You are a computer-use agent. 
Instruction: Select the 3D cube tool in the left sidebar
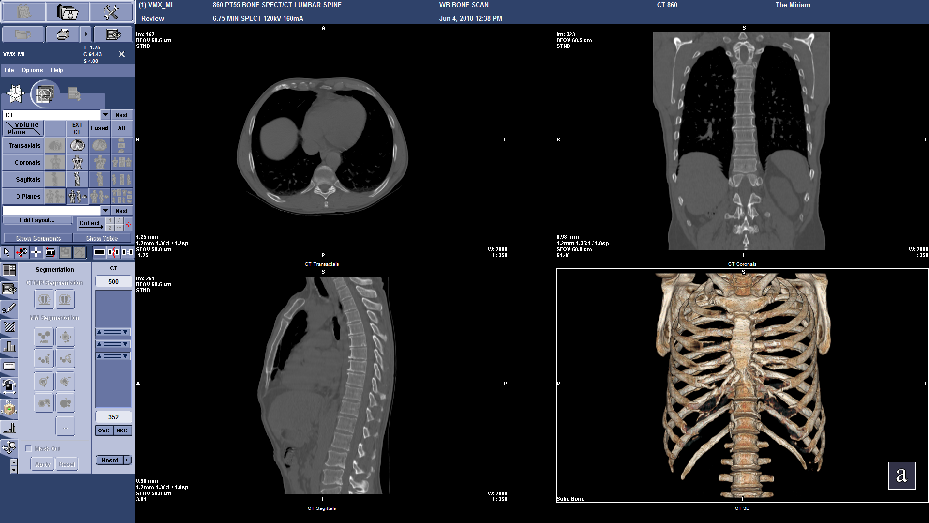[x=10, y=409]
